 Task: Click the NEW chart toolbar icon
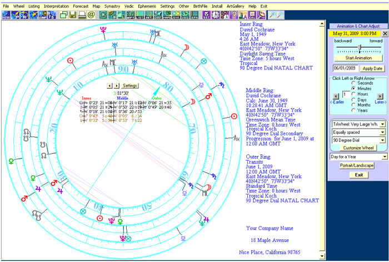pos(6,15)
